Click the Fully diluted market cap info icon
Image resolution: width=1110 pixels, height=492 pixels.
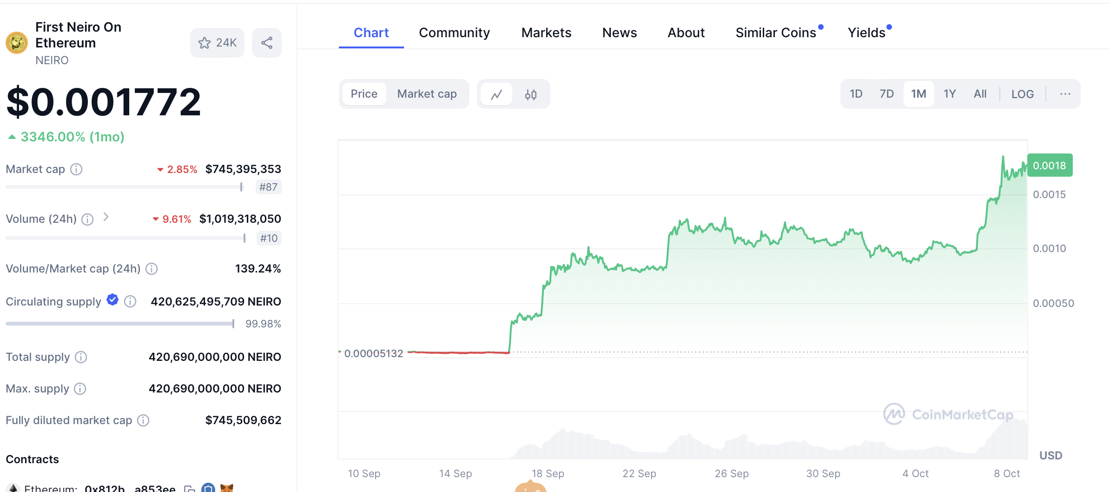(x=143, y=420)
